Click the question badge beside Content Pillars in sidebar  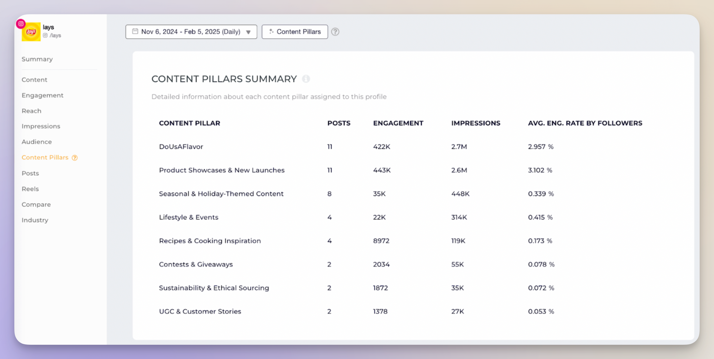75,158
